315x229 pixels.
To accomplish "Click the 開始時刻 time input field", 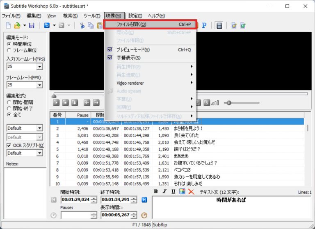I will point(75,200).
